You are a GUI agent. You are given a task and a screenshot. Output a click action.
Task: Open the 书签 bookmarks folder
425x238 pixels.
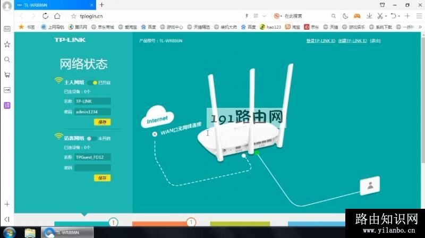pos(27,27)
